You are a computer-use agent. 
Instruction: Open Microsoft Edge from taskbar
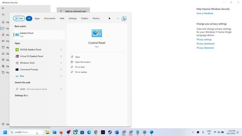(89, 132)
